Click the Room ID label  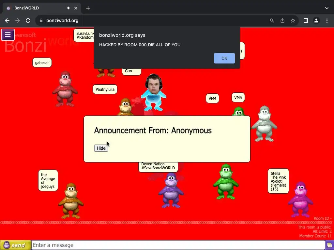point(323,218)
